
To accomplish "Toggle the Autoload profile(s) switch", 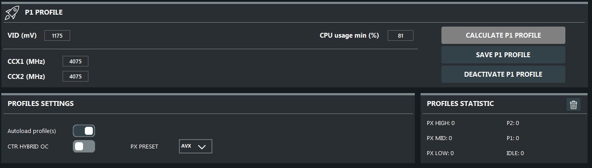I will pyautogui.click(x=84, y=131).
